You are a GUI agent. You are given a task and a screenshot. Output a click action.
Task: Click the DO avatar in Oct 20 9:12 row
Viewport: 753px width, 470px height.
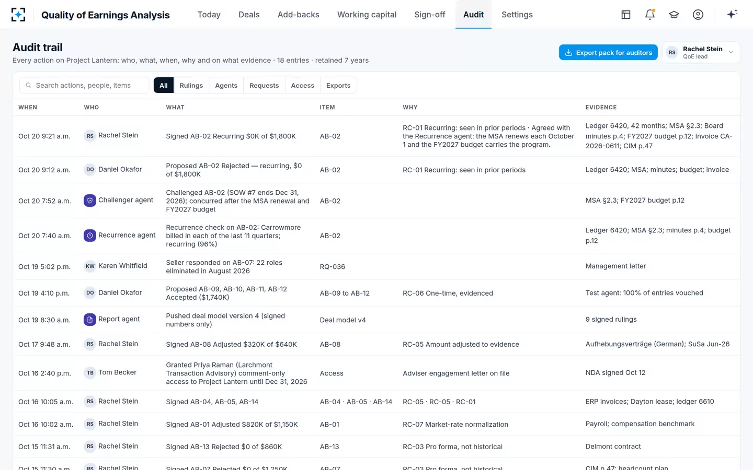[90, 169]
